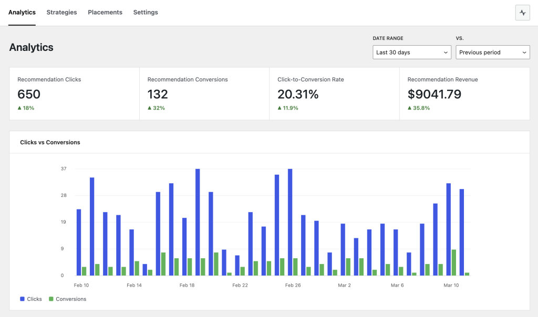Click the y-axis value 19
This screenshot has height=317, width=538.
(64, 222)
